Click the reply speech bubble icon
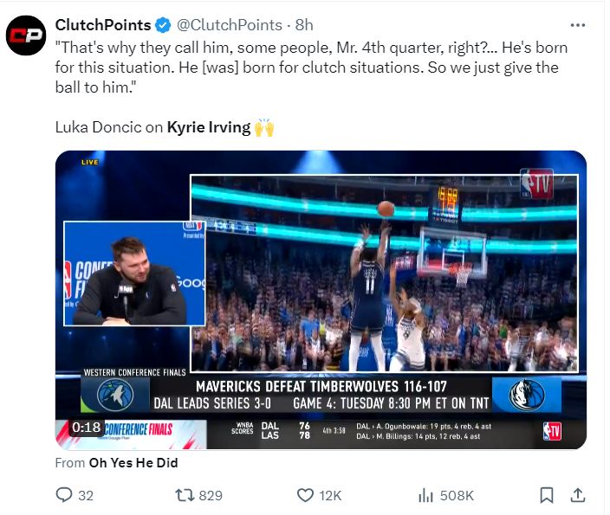This screenshot has width=610, height=515. tap(63, 495)
